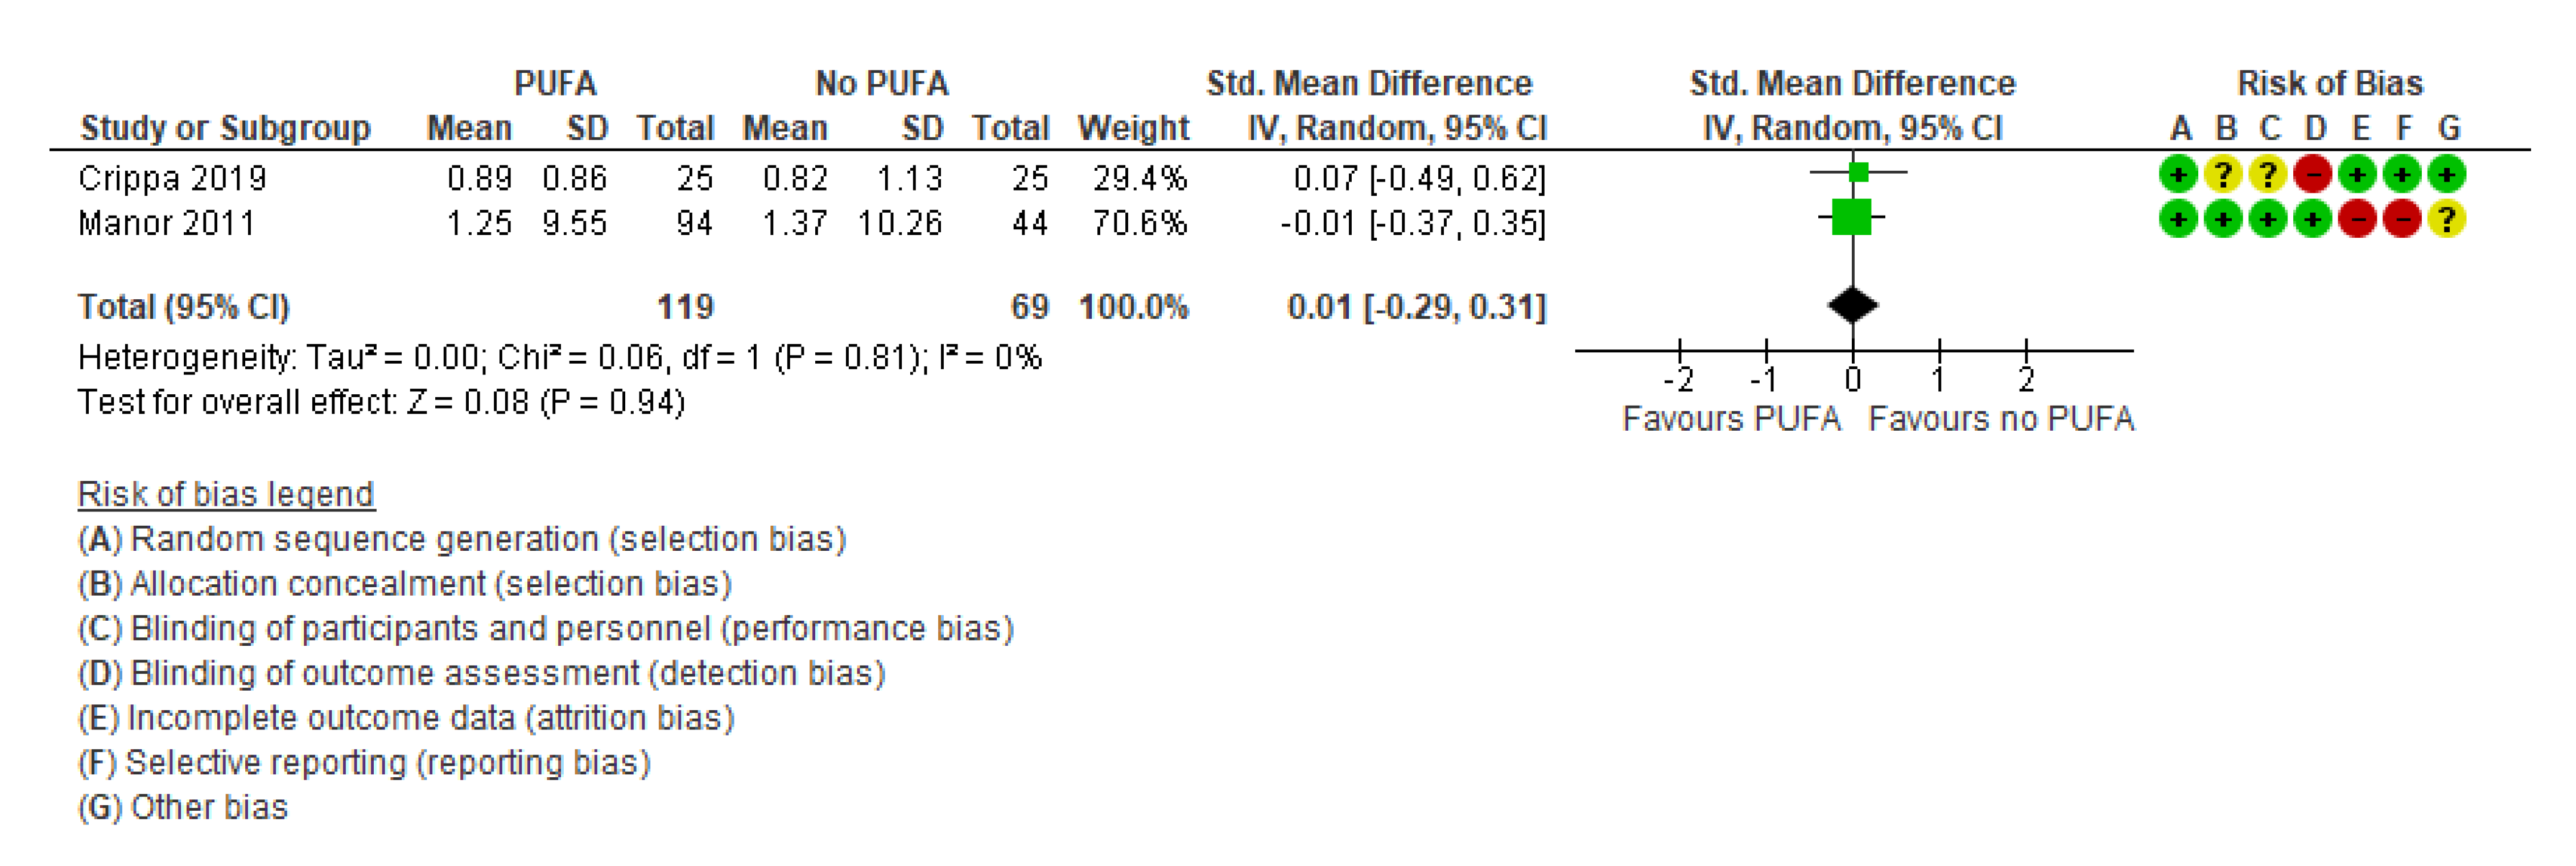The height and width of the screenshot is (866, 2576).
Task: Select the Manor 2011 study label
Action: (x=166, y=222)
